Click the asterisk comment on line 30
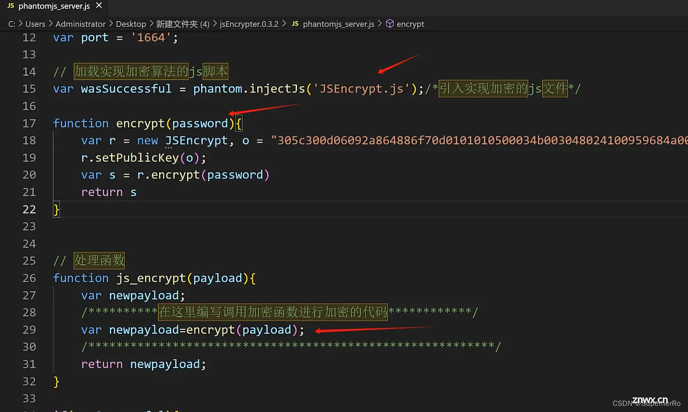 pos(291,346)
